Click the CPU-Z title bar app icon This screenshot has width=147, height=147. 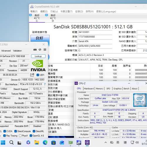tap(76, 83)
